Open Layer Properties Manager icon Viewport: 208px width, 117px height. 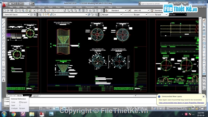[40, 15]
